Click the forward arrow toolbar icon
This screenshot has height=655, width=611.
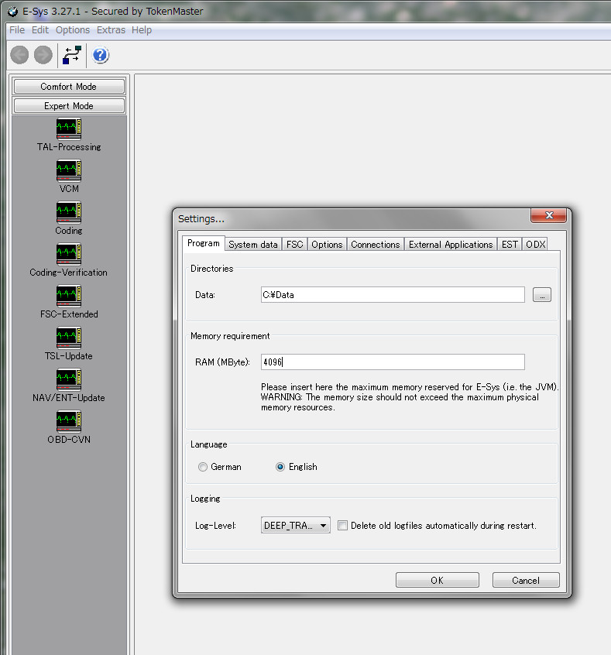pyautogui.click(x=43, y=55)
